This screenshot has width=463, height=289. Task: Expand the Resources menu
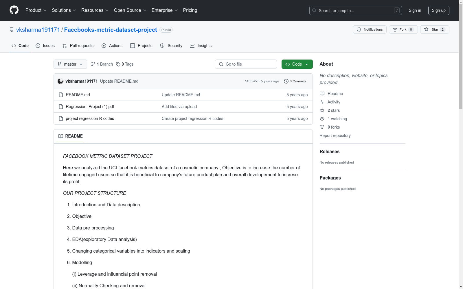[x=95, y=10]
